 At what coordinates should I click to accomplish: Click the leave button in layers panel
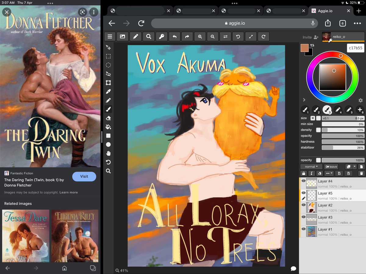[x=331, y=167]
